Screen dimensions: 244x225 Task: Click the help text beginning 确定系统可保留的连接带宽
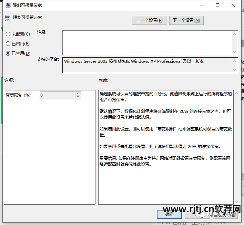[166, 97]
